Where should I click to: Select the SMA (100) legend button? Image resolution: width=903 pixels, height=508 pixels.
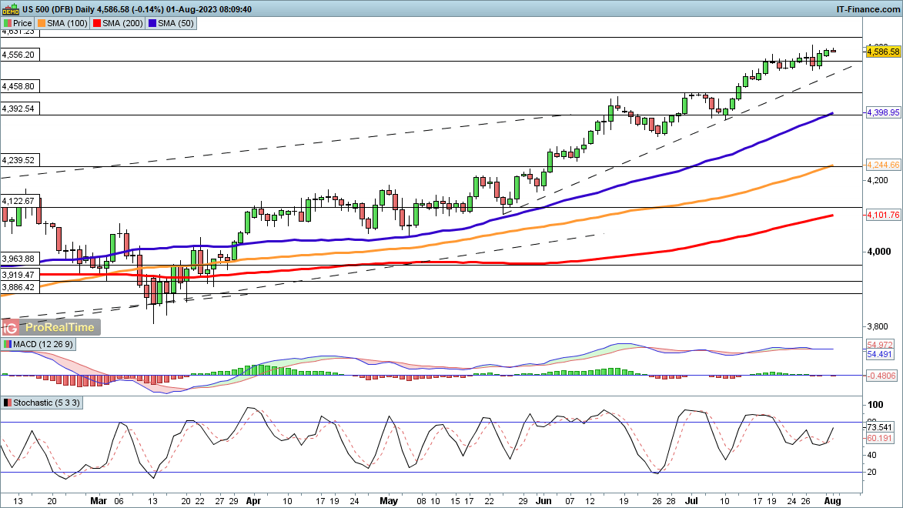click(62, 24)
